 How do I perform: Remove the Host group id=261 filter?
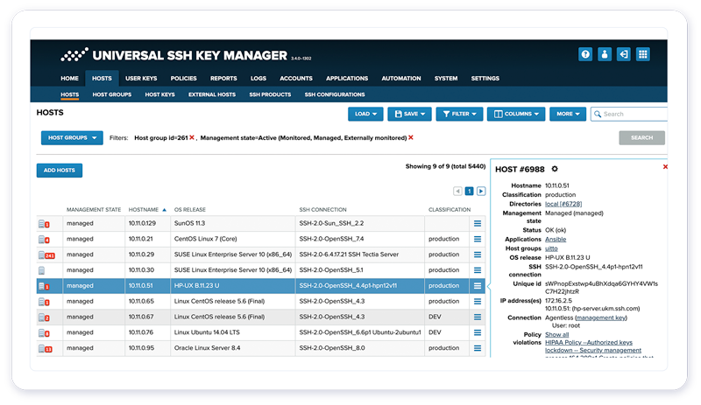(x=192, y=138)
